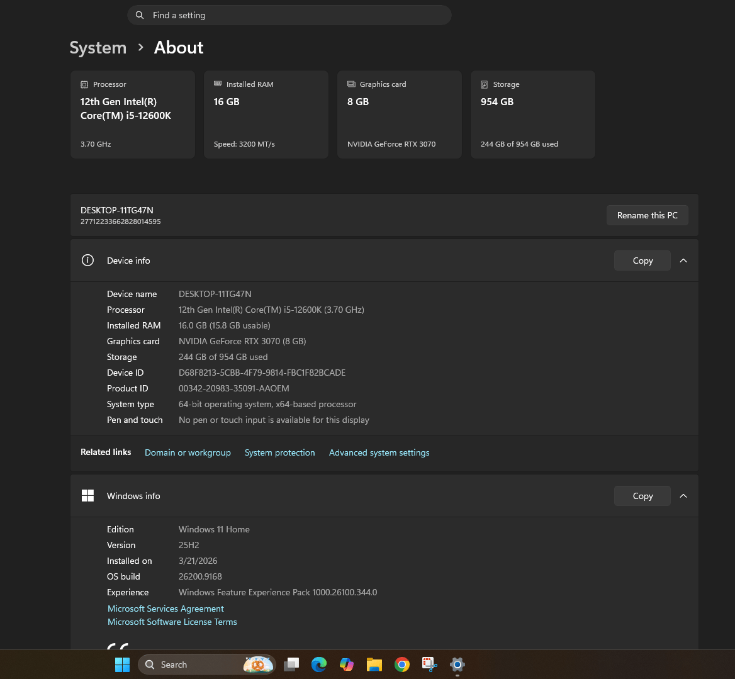Copy the Windows info details
This screenshot has width=735, height=679.
[x=642, y=496]
